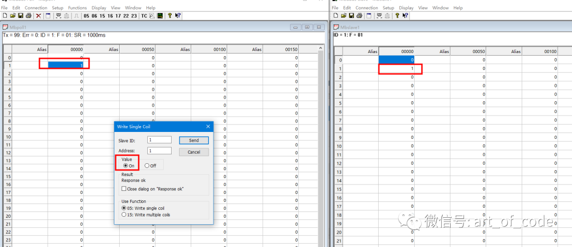
Task: Click Send button in Write Single Coil
Action: click(x=194, y=140)
